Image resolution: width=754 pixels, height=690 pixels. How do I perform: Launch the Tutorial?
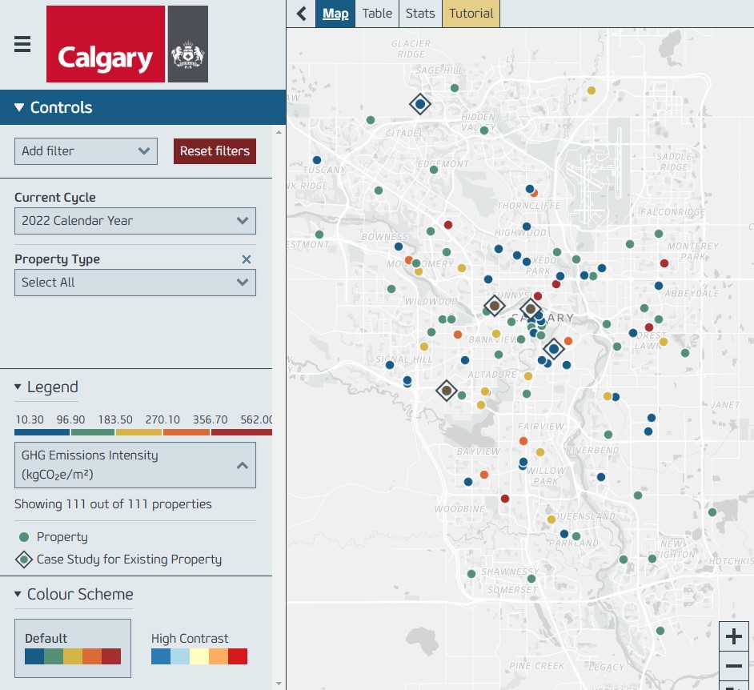pyautogui.click(x=471, y=13)
